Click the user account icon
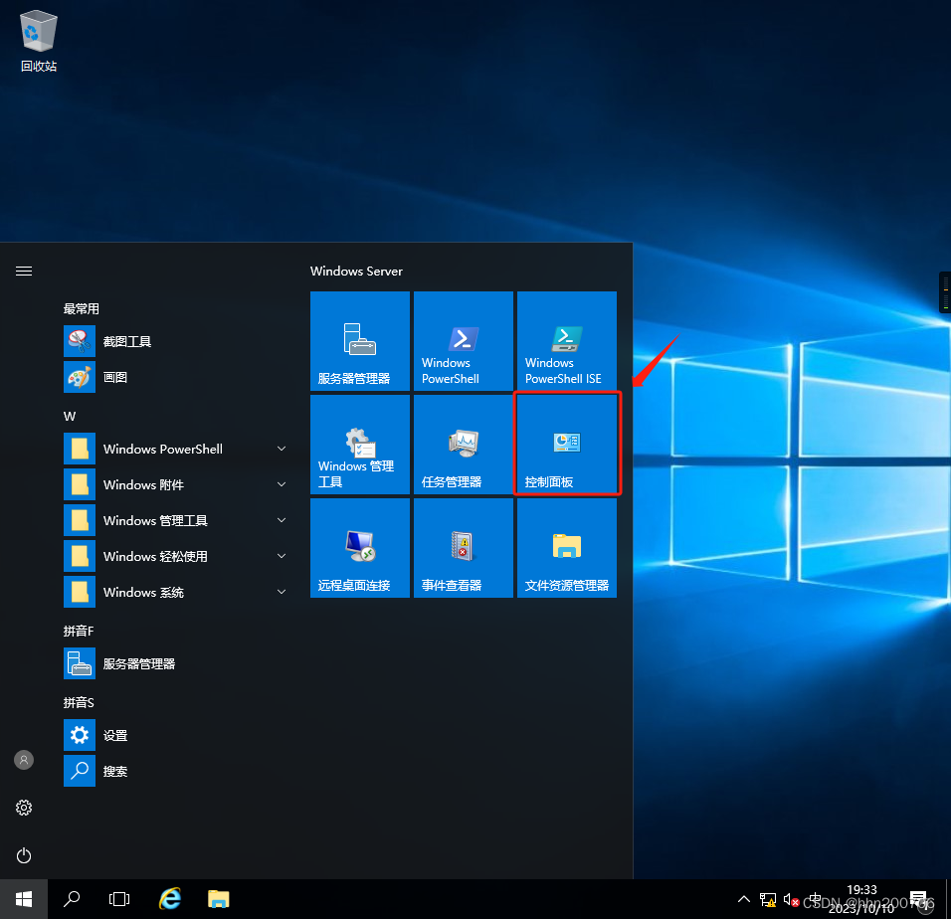951x919 pixels. pyautogui.click(x=24, y=760)
